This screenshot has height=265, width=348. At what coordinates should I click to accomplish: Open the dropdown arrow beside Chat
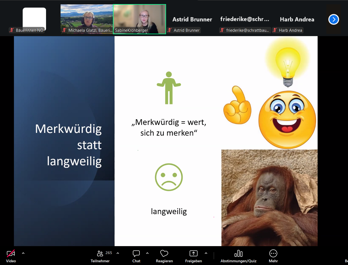[147, 253]
